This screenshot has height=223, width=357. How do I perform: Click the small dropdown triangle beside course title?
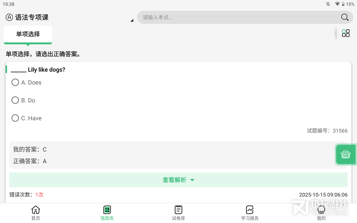pyautogui.click(x=132, y=20)
